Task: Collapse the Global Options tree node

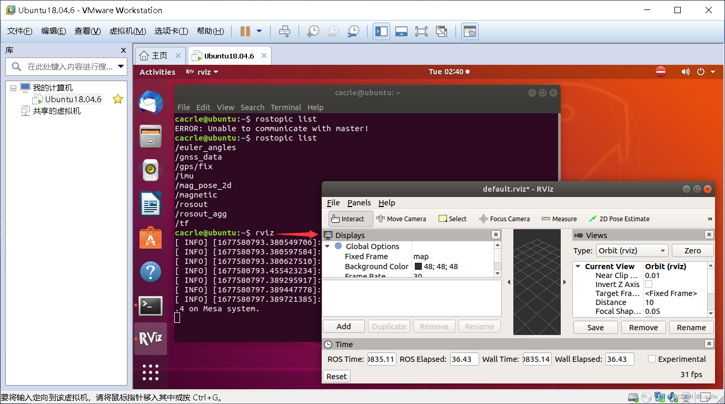Action: click(x=327, y=246)
